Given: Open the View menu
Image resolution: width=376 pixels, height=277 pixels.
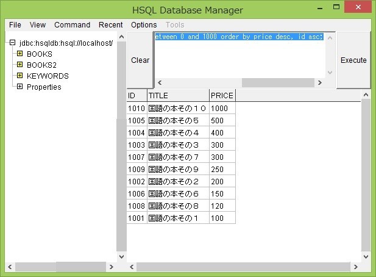Looking at the screenshot, I should click(x=38, y=25).
